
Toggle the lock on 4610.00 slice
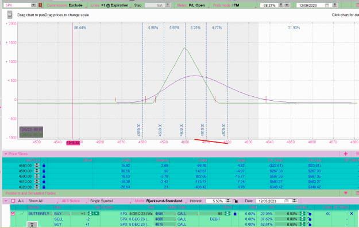[44, 182]
